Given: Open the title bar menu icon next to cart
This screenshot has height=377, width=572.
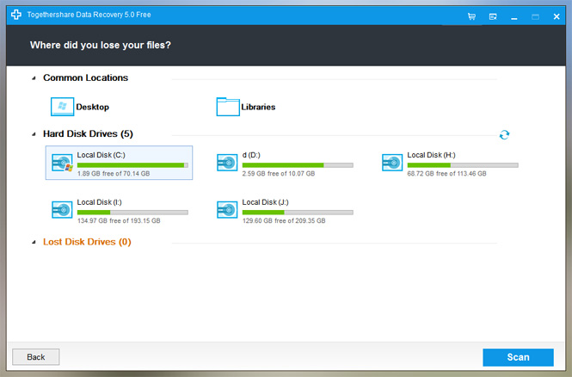Looking at the screenshot, I should 493,16.
